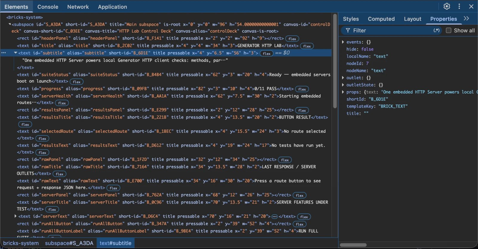Click the filter funnel icon

[x=348, y=30]
